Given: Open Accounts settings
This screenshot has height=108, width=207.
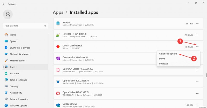Looking at the screenshot, I should pyautogui.click(x=25, y=74).
